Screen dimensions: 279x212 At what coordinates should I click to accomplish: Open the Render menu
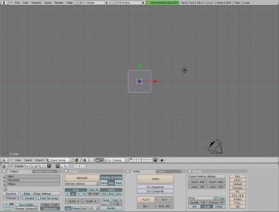(59, 3)
